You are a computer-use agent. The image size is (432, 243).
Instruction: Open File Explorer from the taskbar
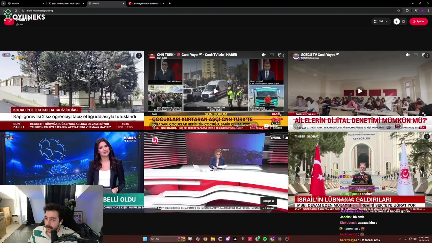[x=213, y=239]
